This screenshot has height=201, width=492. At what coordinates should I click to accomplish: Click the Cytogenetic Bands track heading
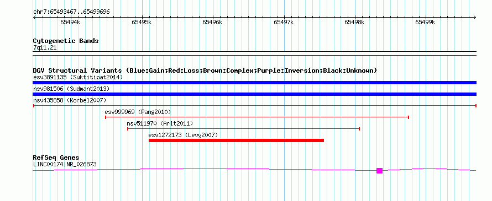tap(66, 41)
